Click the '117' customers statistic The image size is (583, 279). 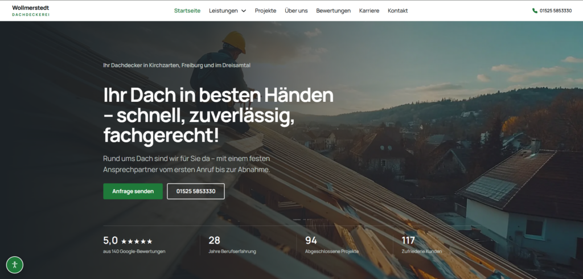point(408,241)
